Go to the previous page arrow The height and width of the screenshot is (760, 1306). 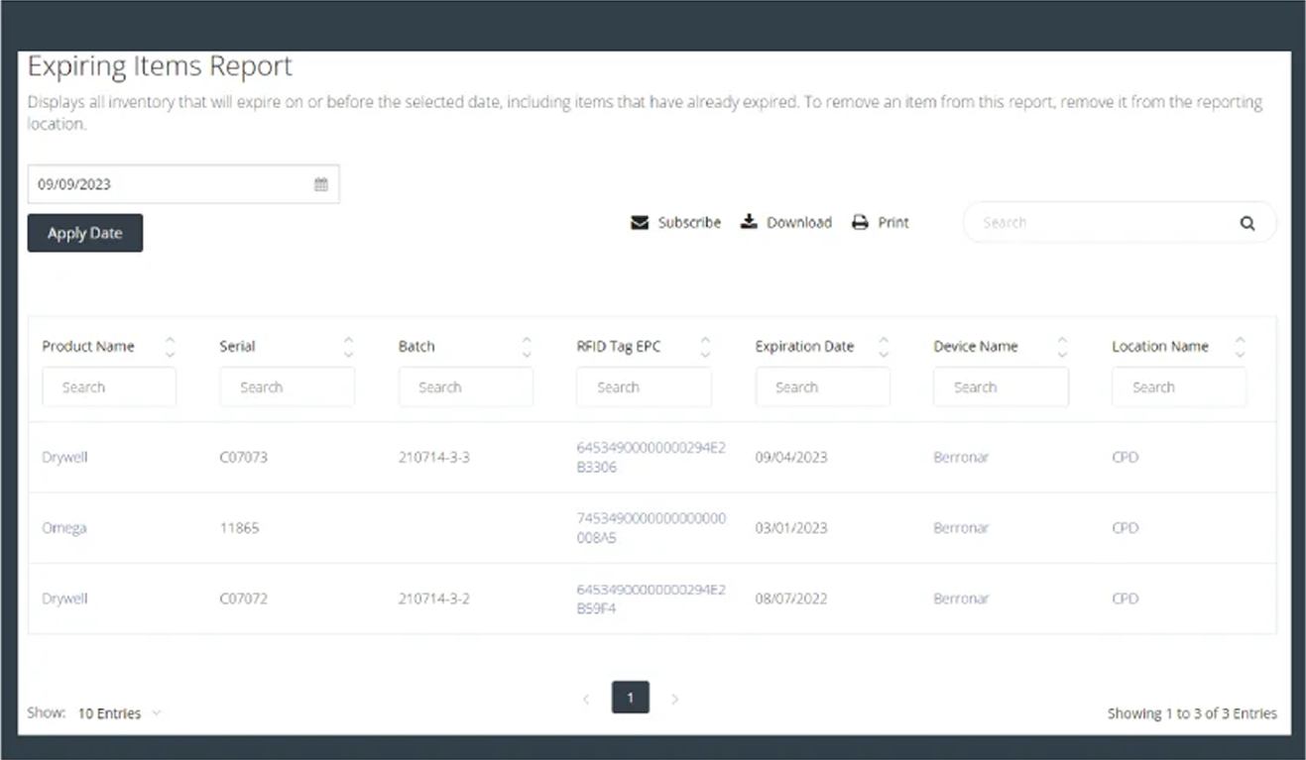[x=586, y=699]
